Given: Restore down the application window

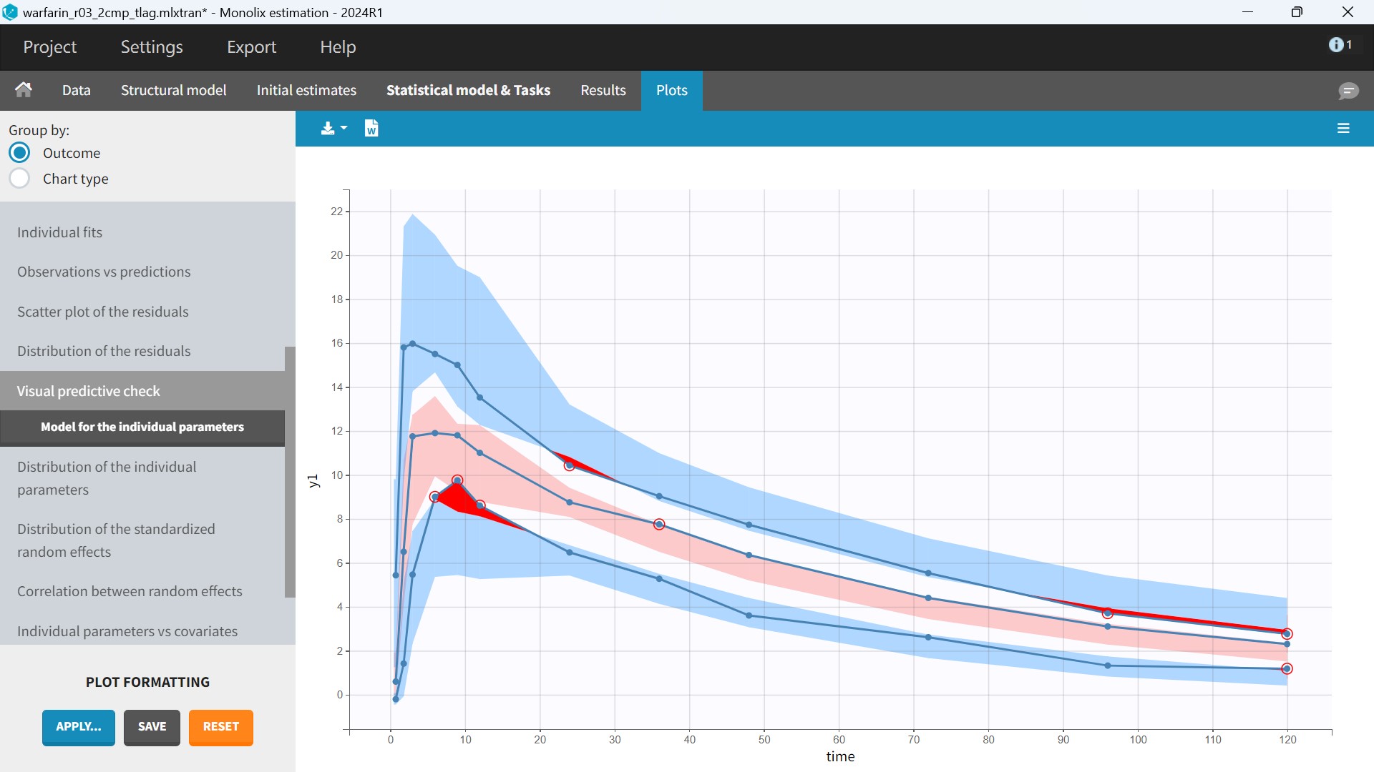Looking at the screenshot, I should point(1297,12).
